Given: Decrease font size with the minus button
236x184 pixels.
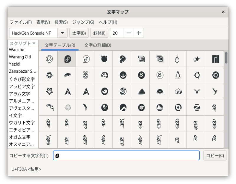Looking at the screenshot, I should pyautogui.click(x=129, y=33).
